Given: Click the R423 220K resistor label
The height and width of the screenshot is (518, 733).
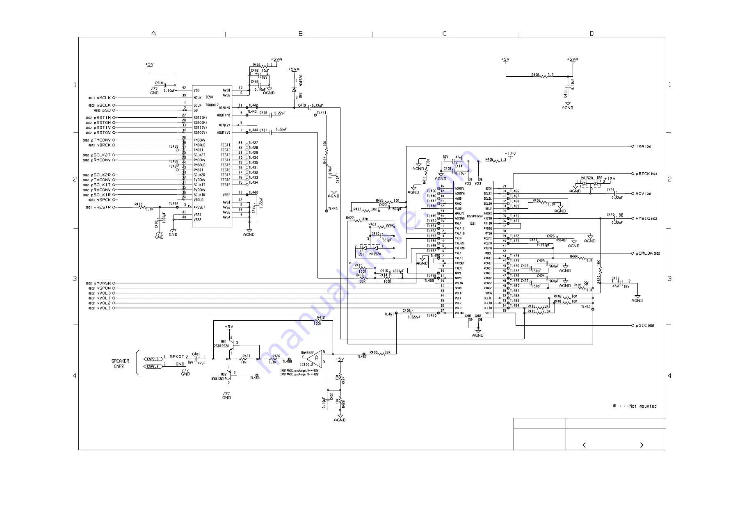Looking at the screenshot, I should [x=381, y=225].
